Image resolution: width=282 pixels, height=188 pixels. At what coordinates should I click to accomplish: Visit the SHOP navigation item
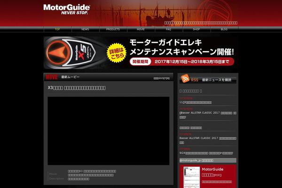click(196, 29)
